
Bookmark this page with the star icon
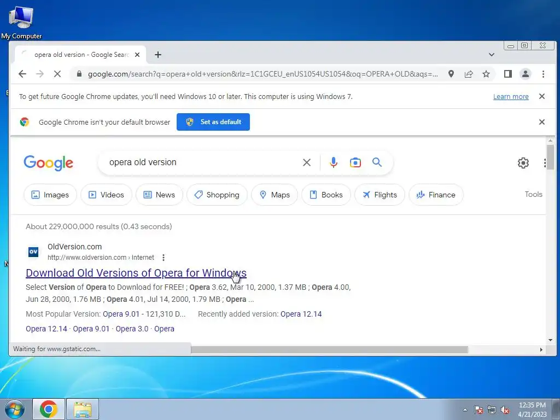(x=486, y=74)
